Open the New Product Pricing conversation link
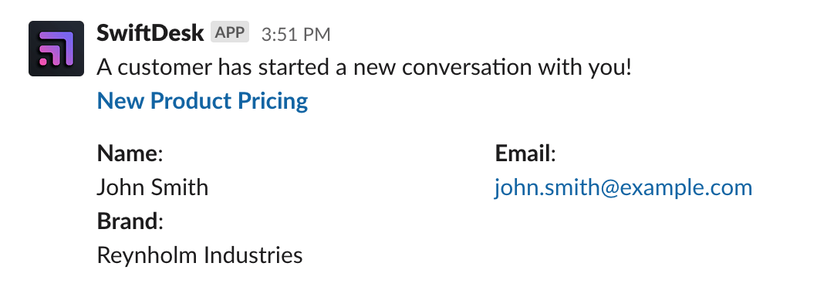 (x=203, y=100)
